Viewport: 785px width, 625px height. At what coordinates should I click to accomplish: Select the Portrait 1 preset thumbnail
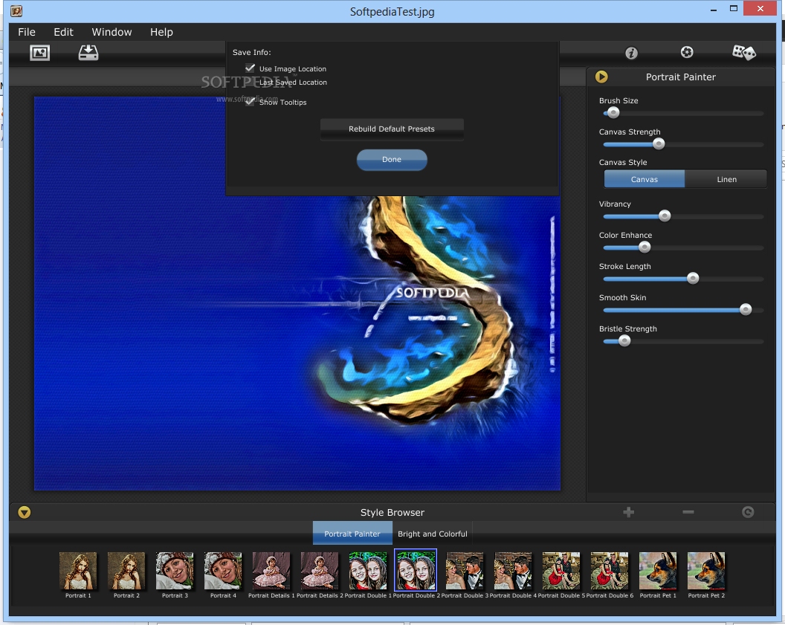[78, 571]
